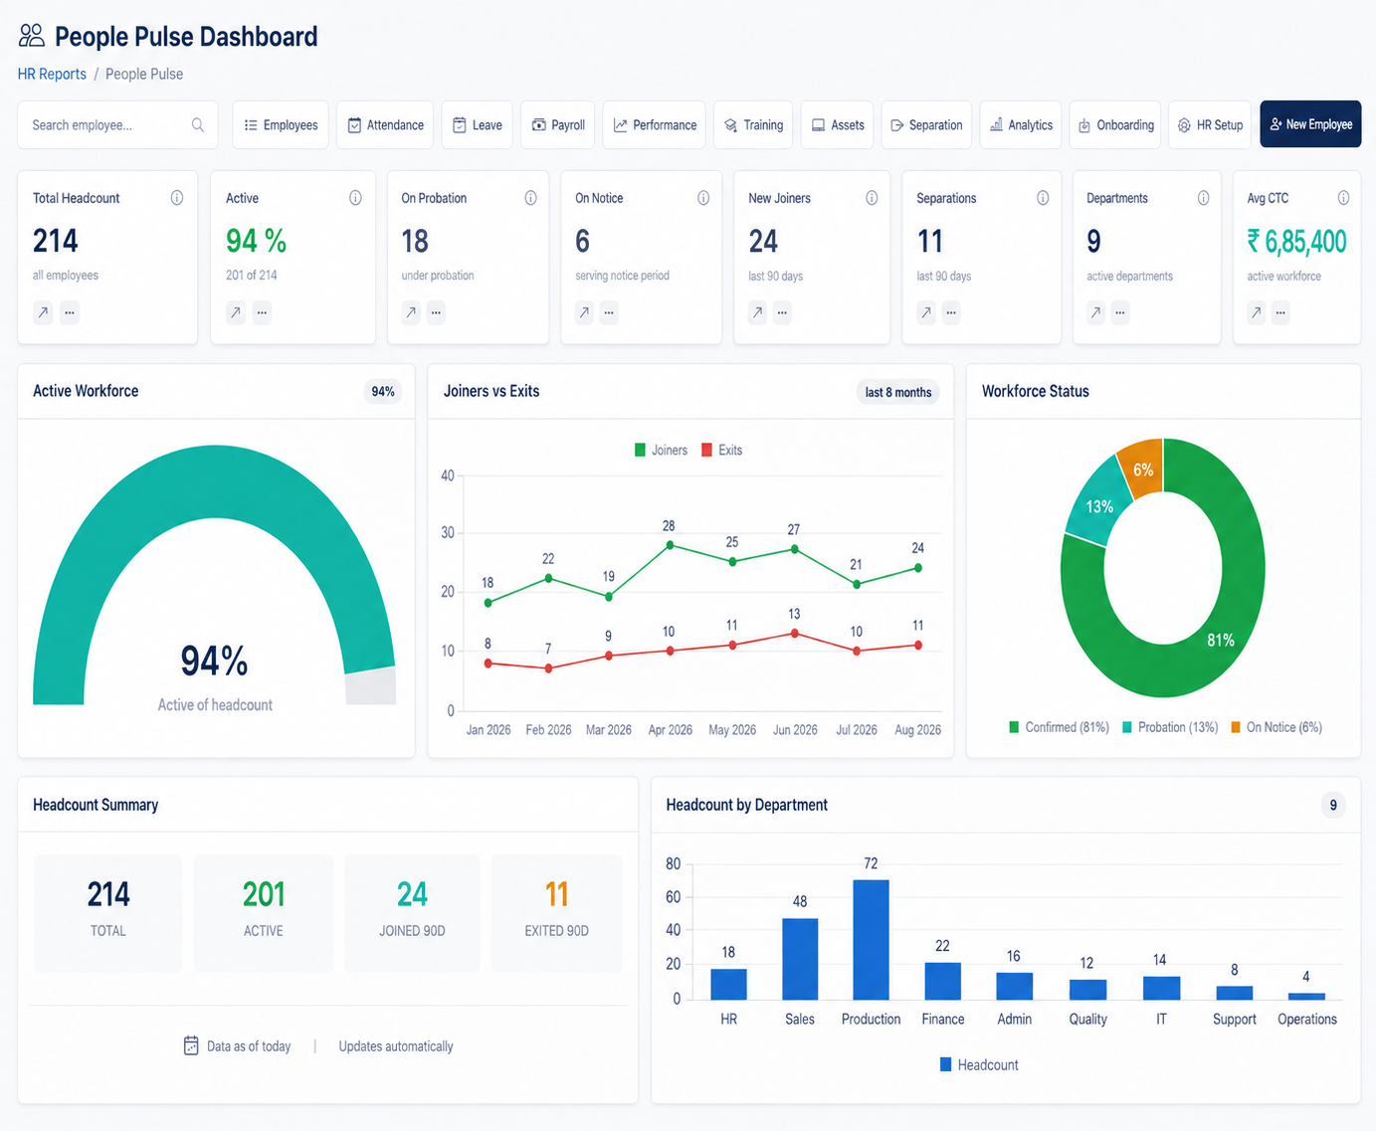Toggle Exits series in chart legend
The height and width of the screenshot is (1131, 1376).
[722, 450]
